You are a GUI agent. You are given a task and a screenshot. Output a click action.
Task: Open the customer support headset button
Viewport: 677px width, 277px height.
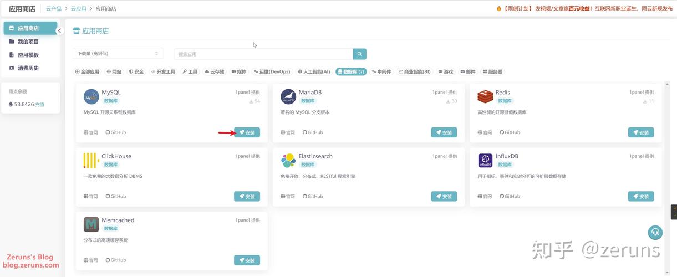click(x=655, y=232)
